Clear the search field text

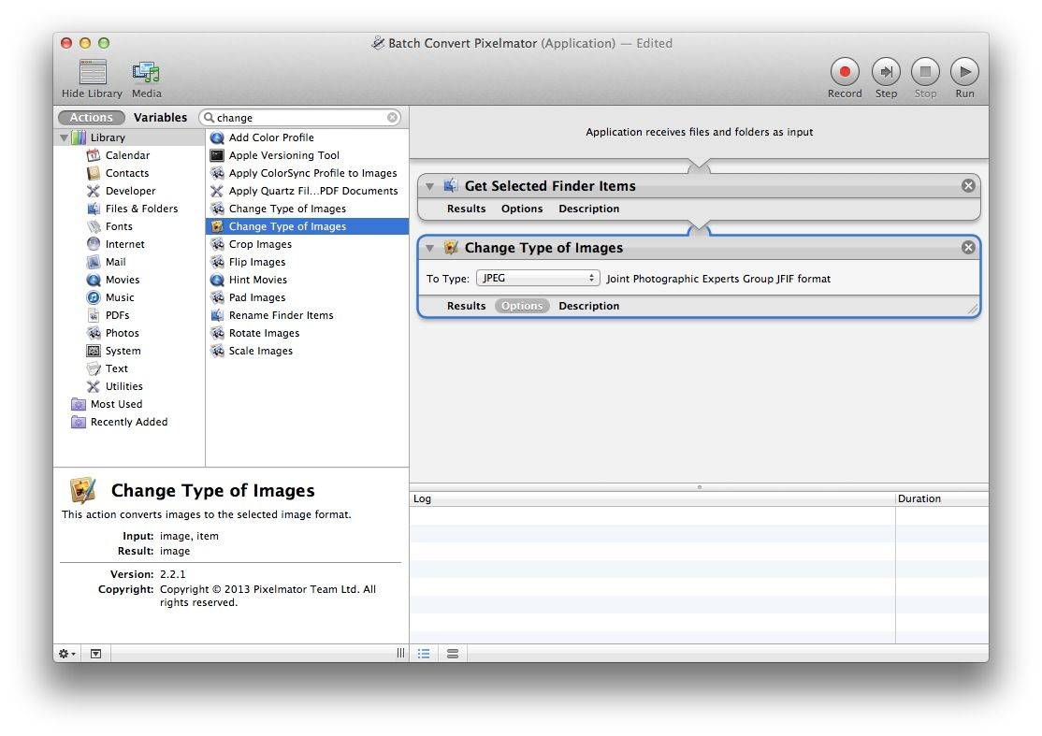[x=393, y=118]
